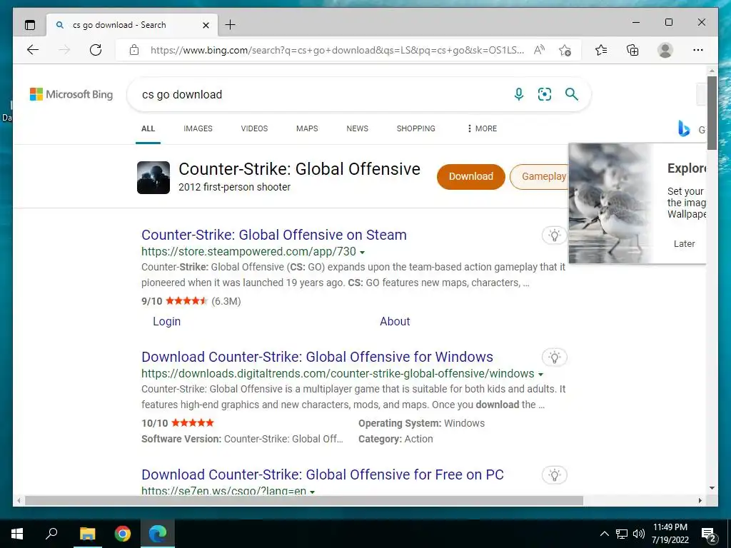Show hidden system tray icons
This screenshot has width=731, height=548.
point(604,534)
